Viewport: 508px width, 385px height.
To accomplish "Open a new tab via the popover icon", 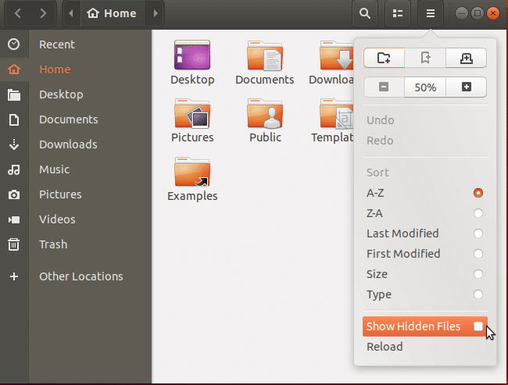I will point(466,58).
